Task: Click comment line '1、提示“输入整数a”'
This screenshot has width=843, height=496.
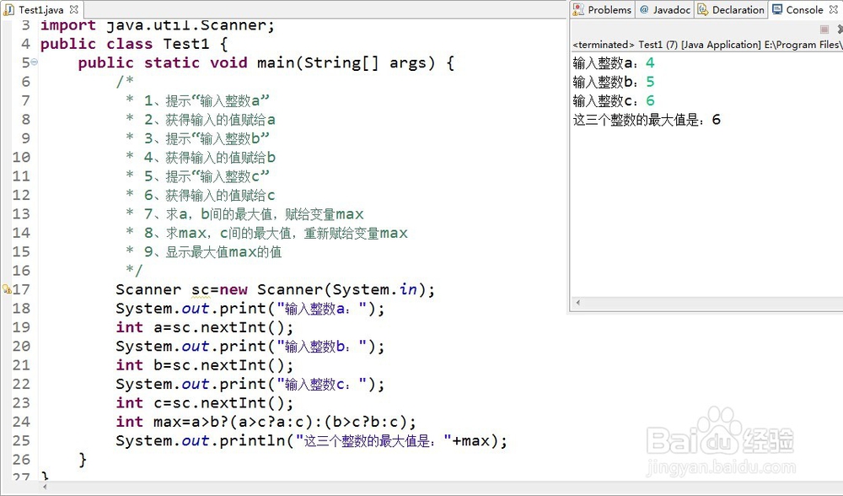Action: click(x=197, y=100)
